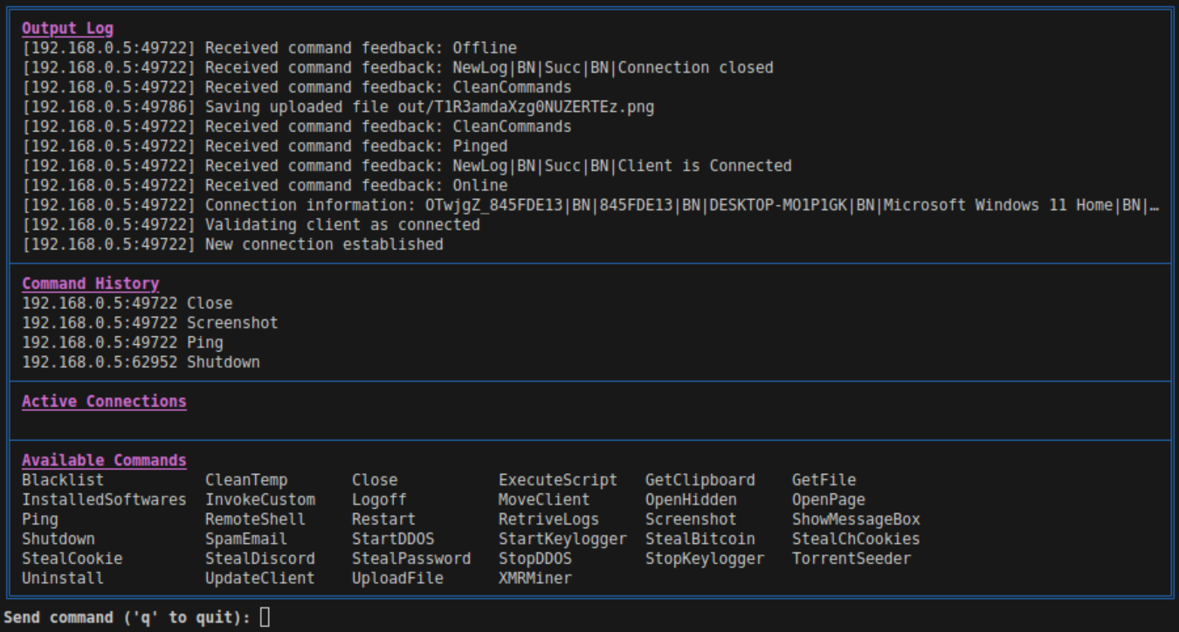This screenshot has width=1179, height=632.
Task: Click the Output Log section header
Action: 67,29
